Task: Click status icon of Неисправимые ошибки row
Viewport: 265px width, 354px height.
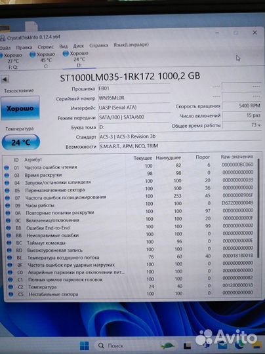Action: (9, 235)
